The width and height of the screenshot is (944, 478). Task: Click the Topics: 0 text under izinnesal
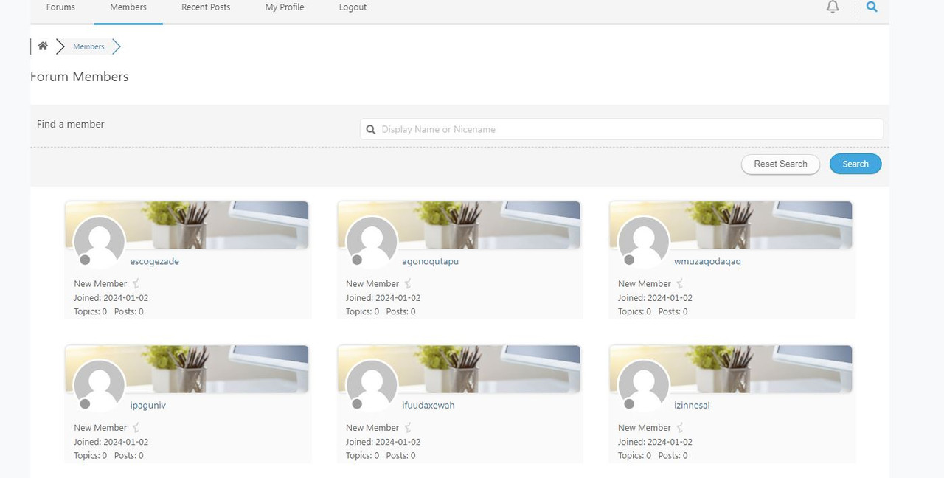pos(634,455)
